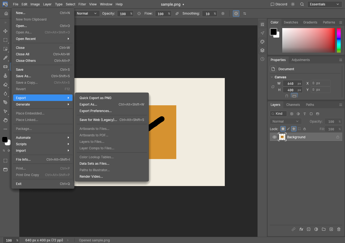The width and height of the screenshot is (345, 243).
Task: Open the Discord link
Action: tap(279, 4)
